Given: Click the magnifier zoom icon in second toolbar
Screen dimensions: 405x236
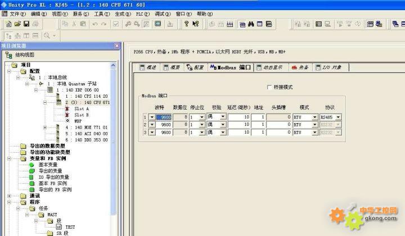Looking at the screenshot, I should coord(47,35).
